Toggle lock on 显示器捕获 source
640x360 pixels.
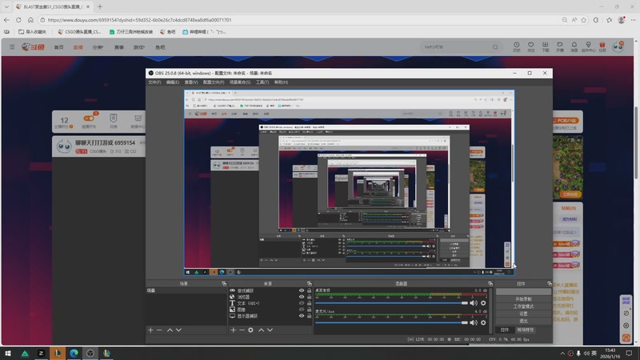[309, 316]
